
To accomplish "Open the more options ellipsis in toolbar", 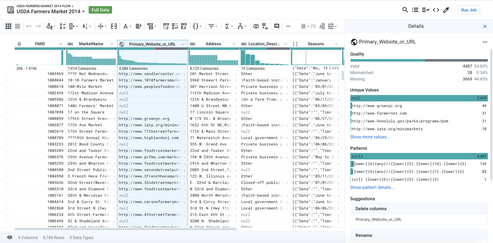I will (288, 26).
